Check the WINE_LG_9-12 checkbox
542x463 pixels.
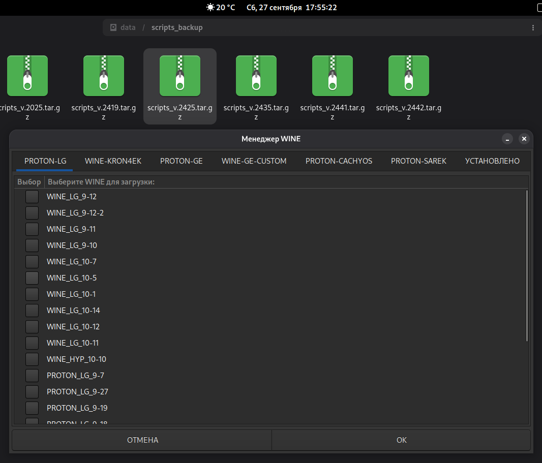[x=32, y=197]
